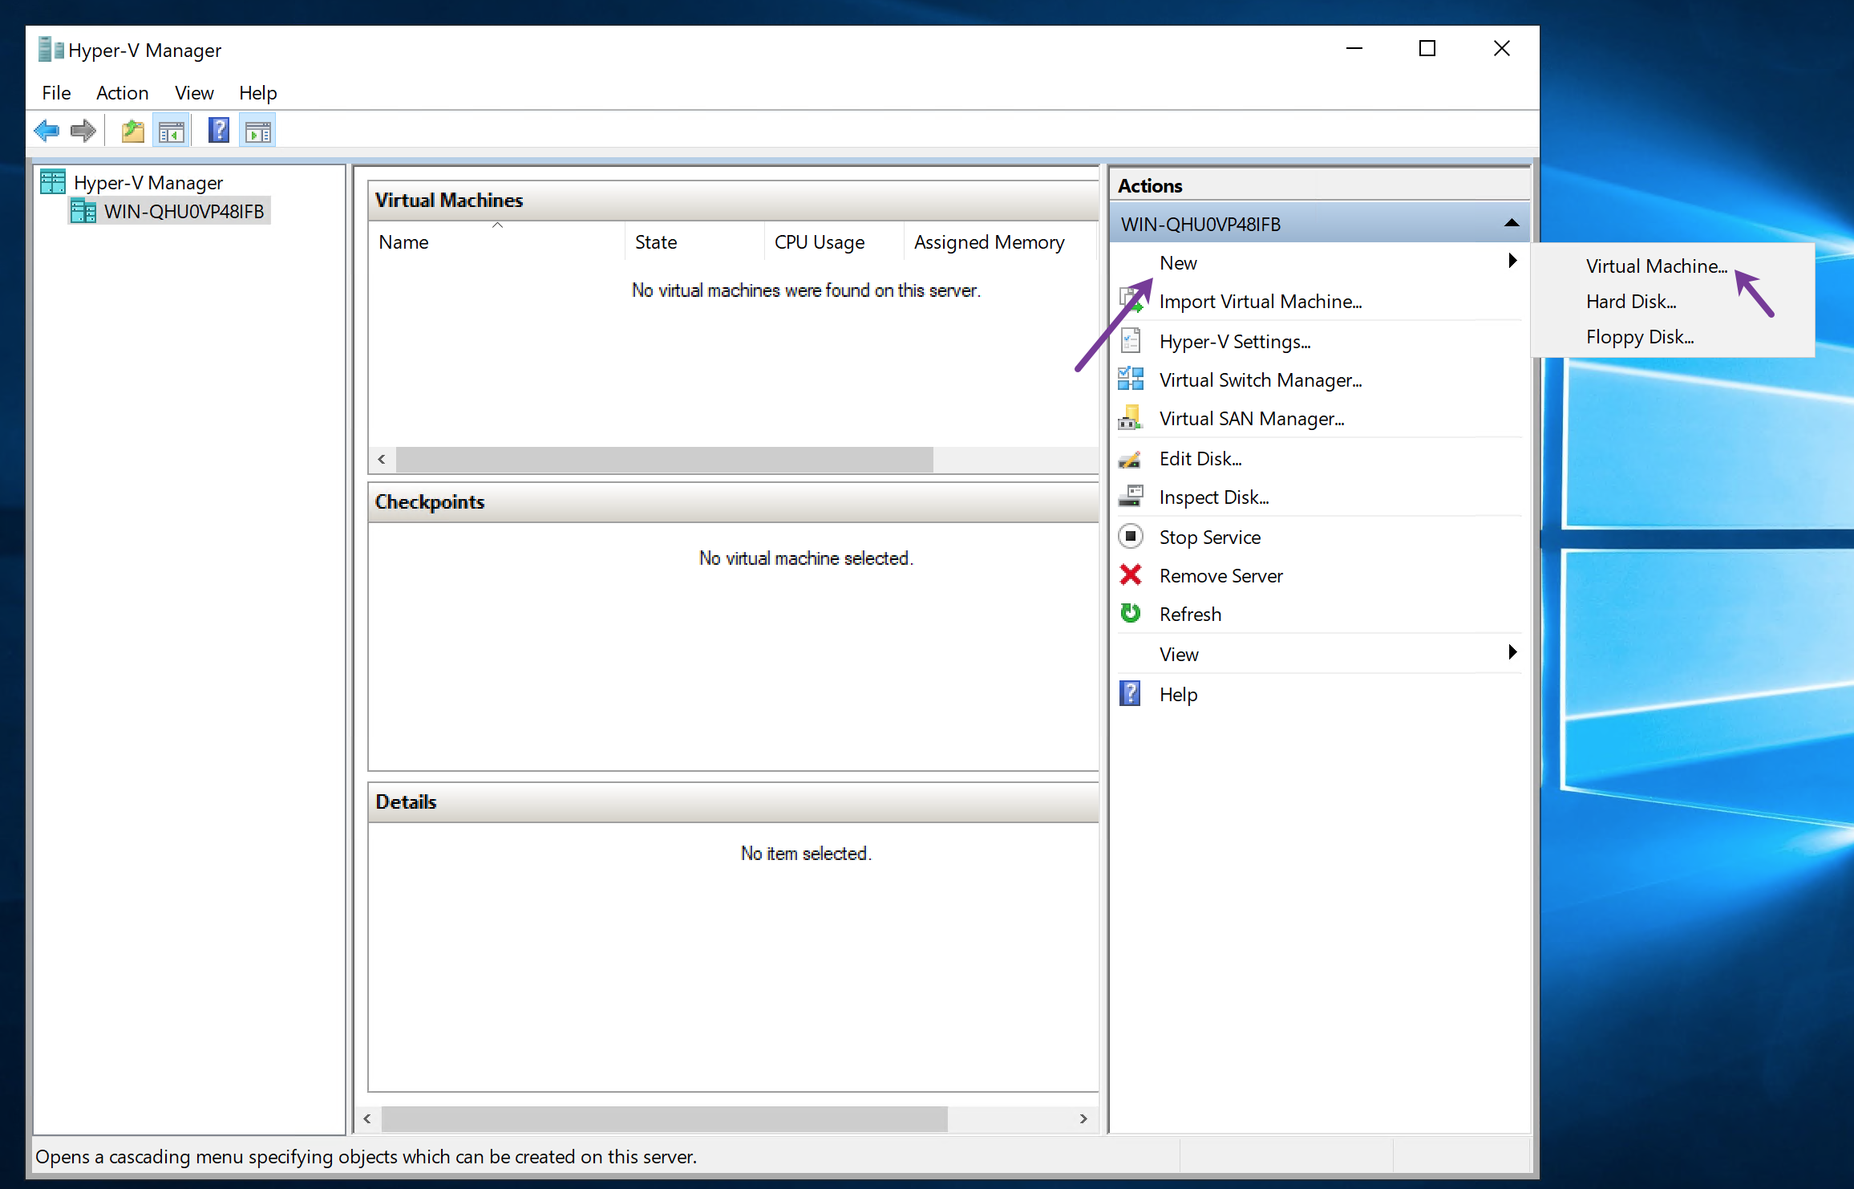Screen dimensions: 1854x1189
Task: Collapse the WIN-QHU0VP48IFB actions section arrow
Action: click(x=1512, y=224)
